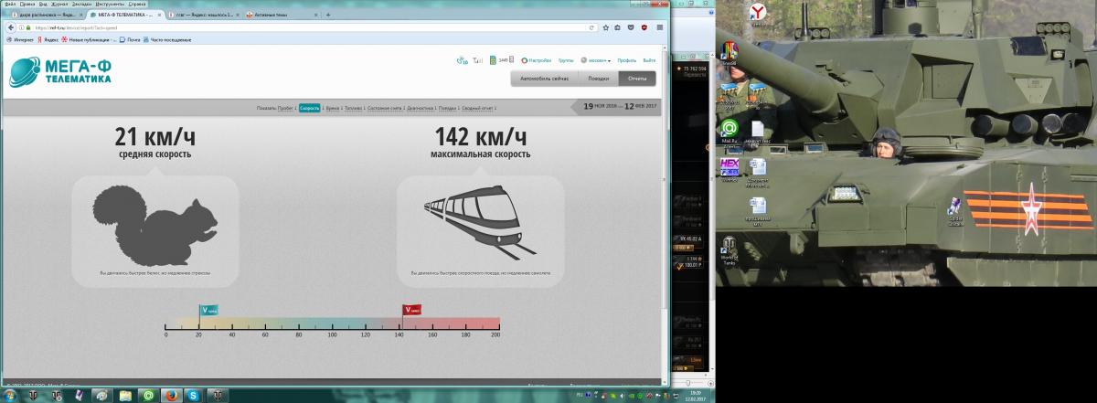1097x403 pixels.
Task: Open Группы in site header
Action: pos(566,60)
